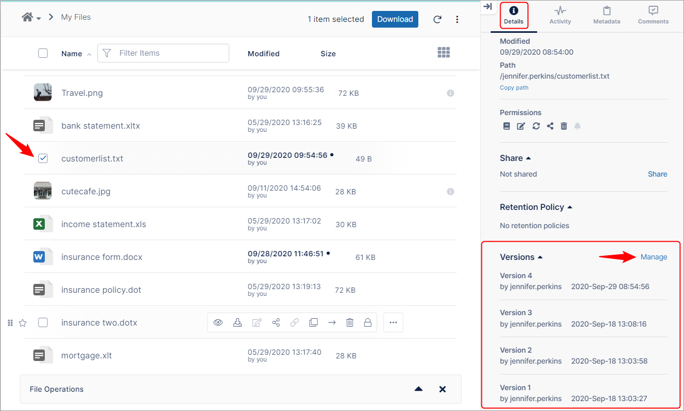This screenshot has height=411, width=684.
Task: Click the Download button
Action: (x=395, y=19)
